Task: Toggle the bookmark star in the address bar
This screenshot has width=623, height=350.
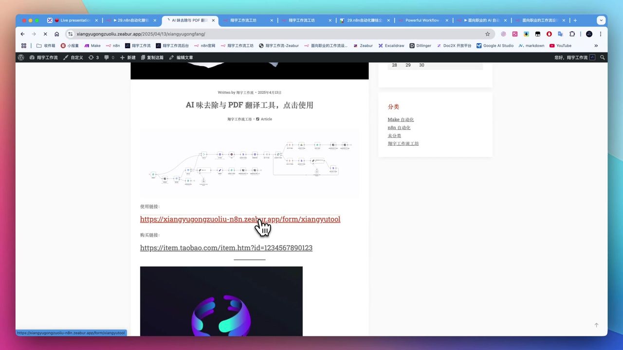Action: (x=487, y=34)
